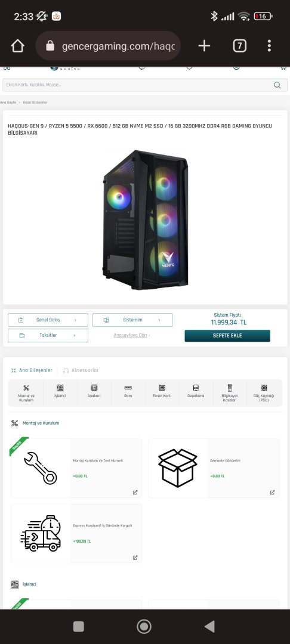Expand the Taksitler installments section
Image resolution: width=290 pixels, height=644 pixels.
[x=48, y=335]
